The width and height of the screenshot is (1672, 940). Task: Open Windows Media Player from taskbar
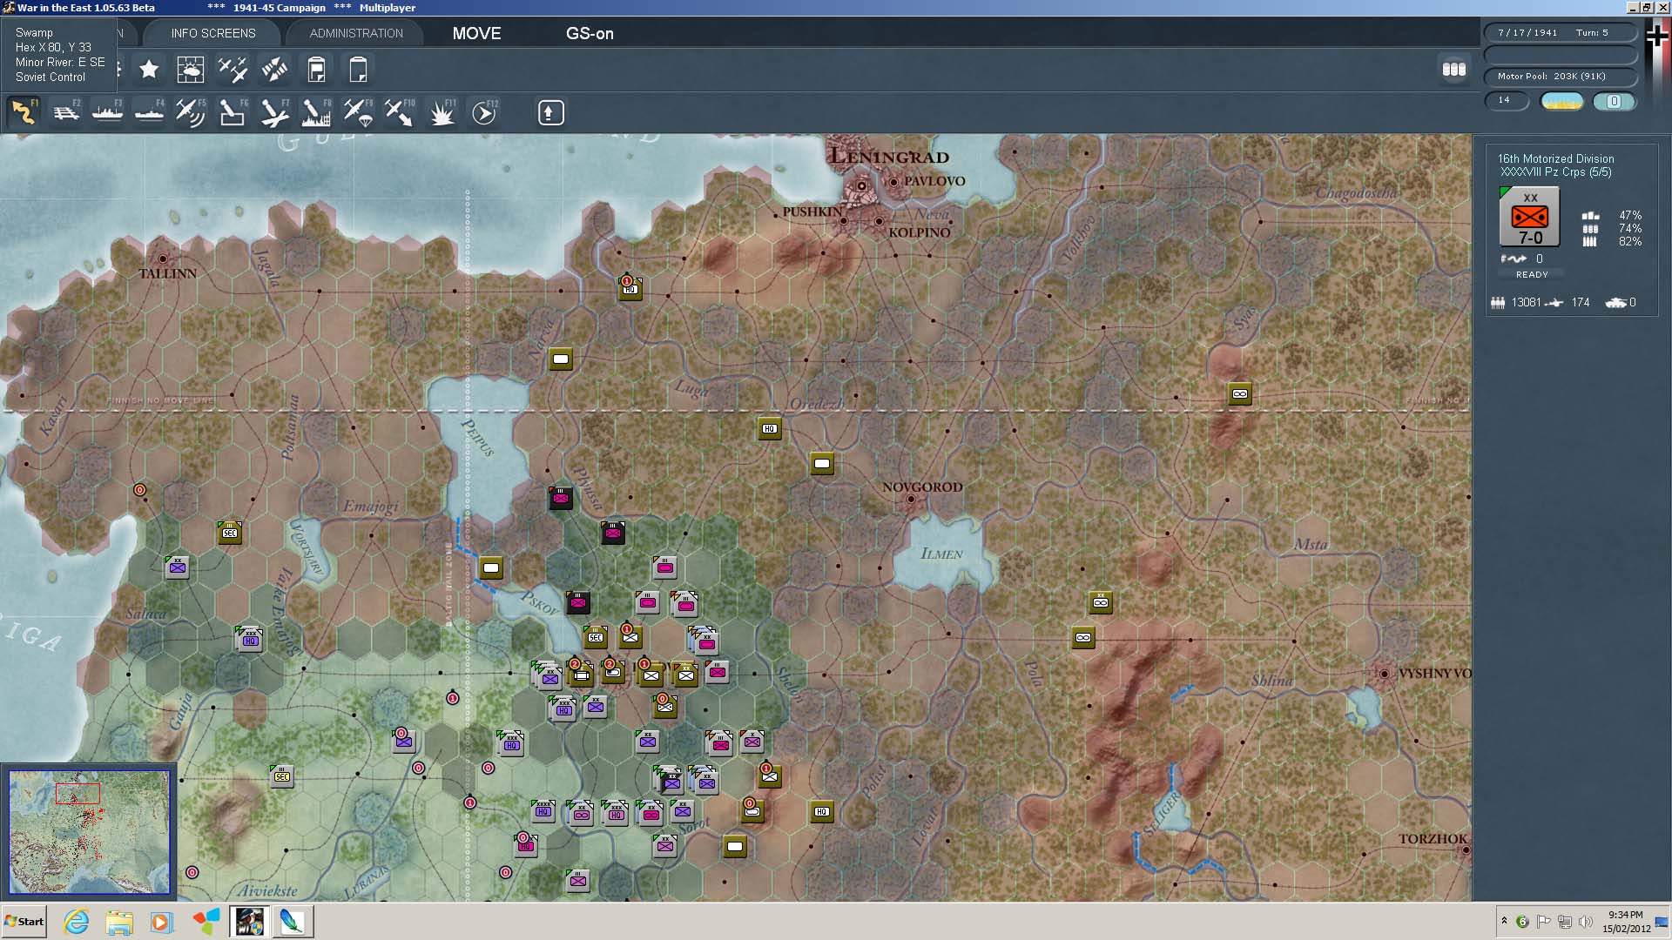pyautogui.click(x=162, y=921)
